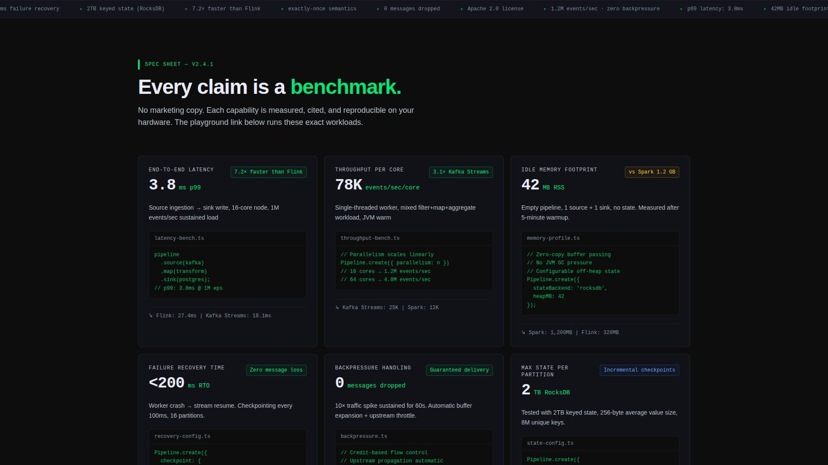Click code comment '// p99: 3.8ms @ 1M eps'
Viewport: 828px width, 465px height.
click(188, 288)
